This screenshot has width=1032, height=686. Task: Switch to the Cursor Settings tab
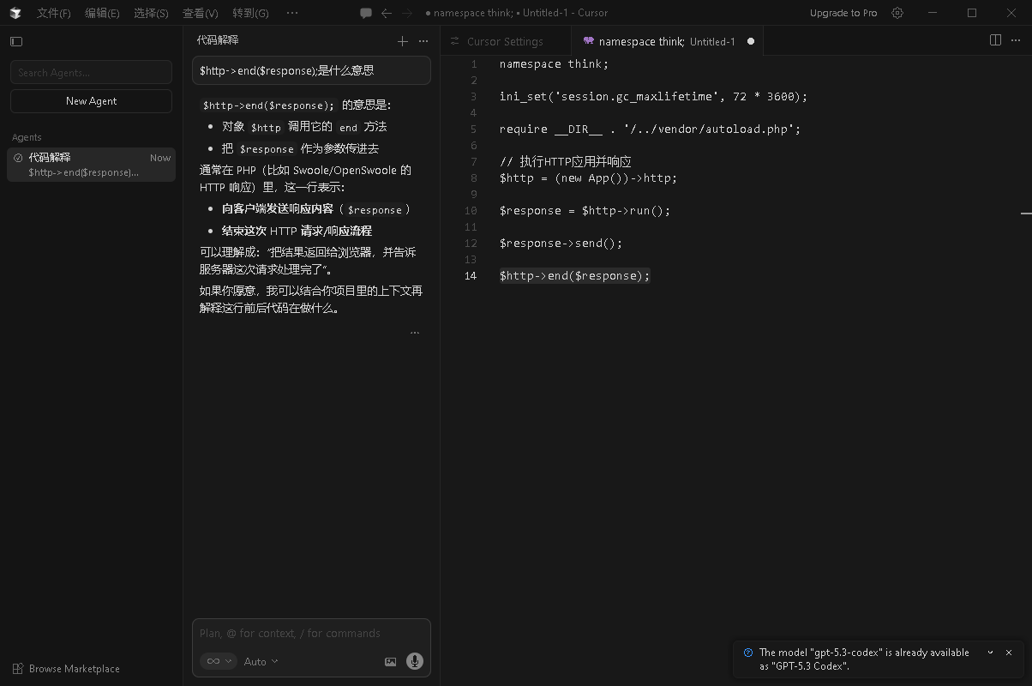[x=505, y=41]
